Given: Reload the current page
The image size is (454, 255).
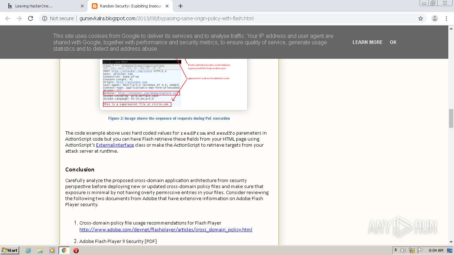Looking at the screenshot, I should click(31, 18).
